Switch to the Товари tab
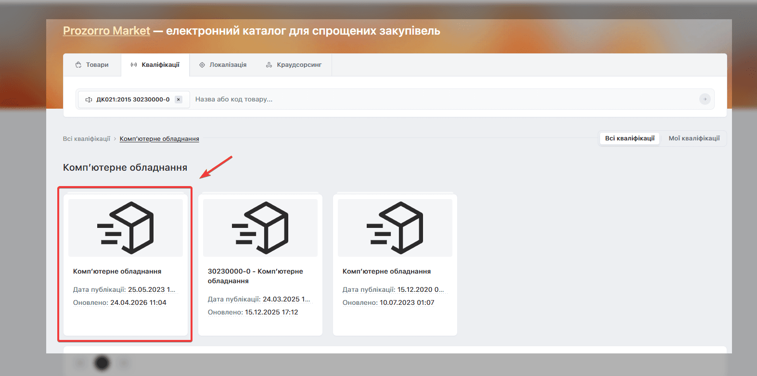 (92, 65)
